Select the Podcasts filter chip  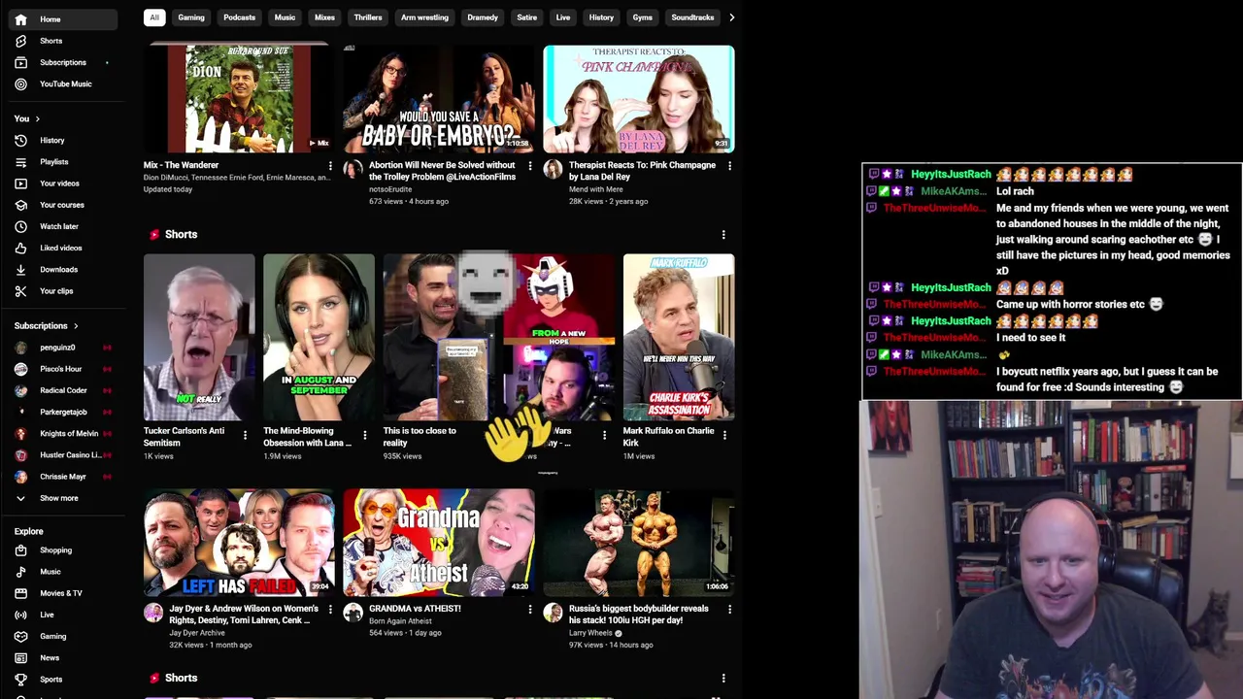click(x=239, y=17)
